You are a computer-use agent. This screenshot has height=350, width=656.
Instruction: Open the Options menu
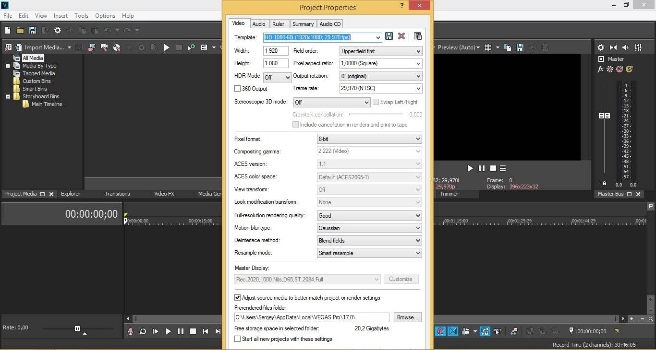tap(105, 16)
